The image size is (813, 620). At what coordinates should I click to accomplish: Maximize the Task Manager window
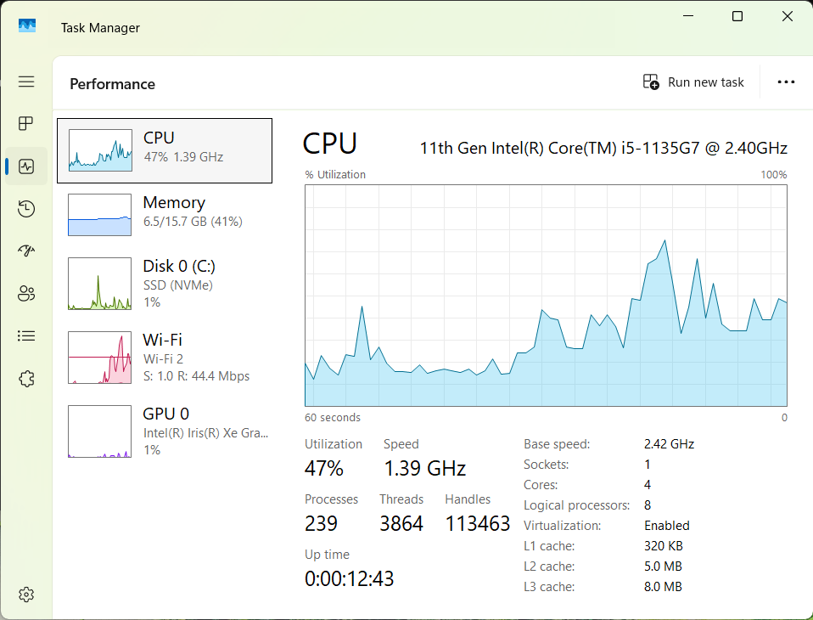[x=737, y=17]
